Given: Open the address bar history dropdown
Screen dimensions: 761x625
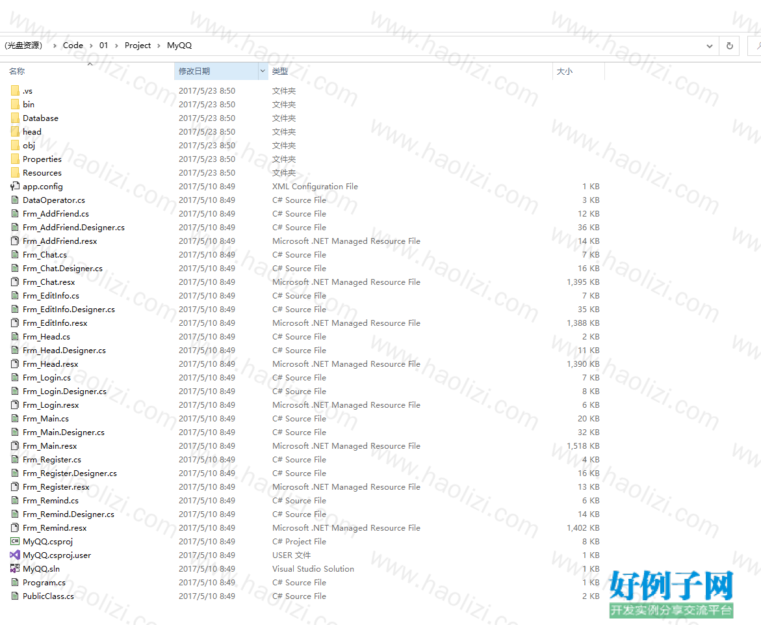Looking at the screenshot, I should [x=710, y=46].
